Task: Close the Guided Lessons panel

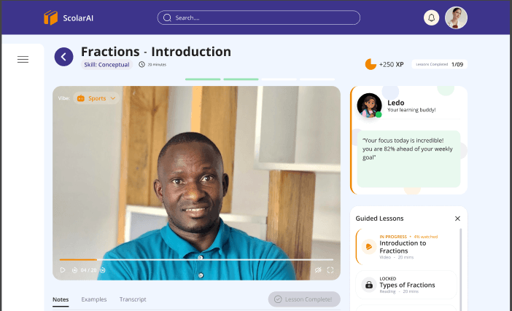Action: coord(457,219)
